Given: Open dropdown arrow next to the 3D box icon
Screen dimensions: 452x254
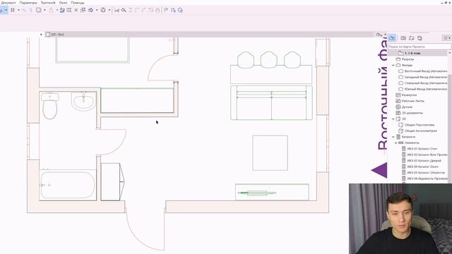Looking at the screenshot, I should pyautogui.click(x=97, y=10).
